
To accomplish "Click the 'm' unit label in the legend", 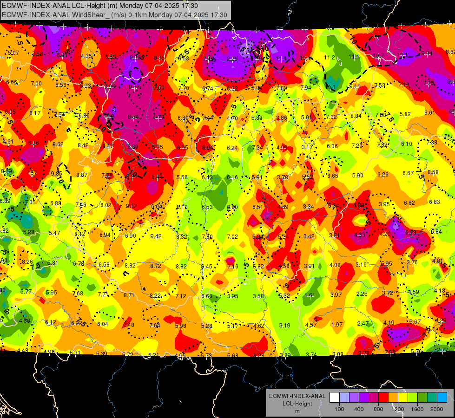I will (297, 411).
